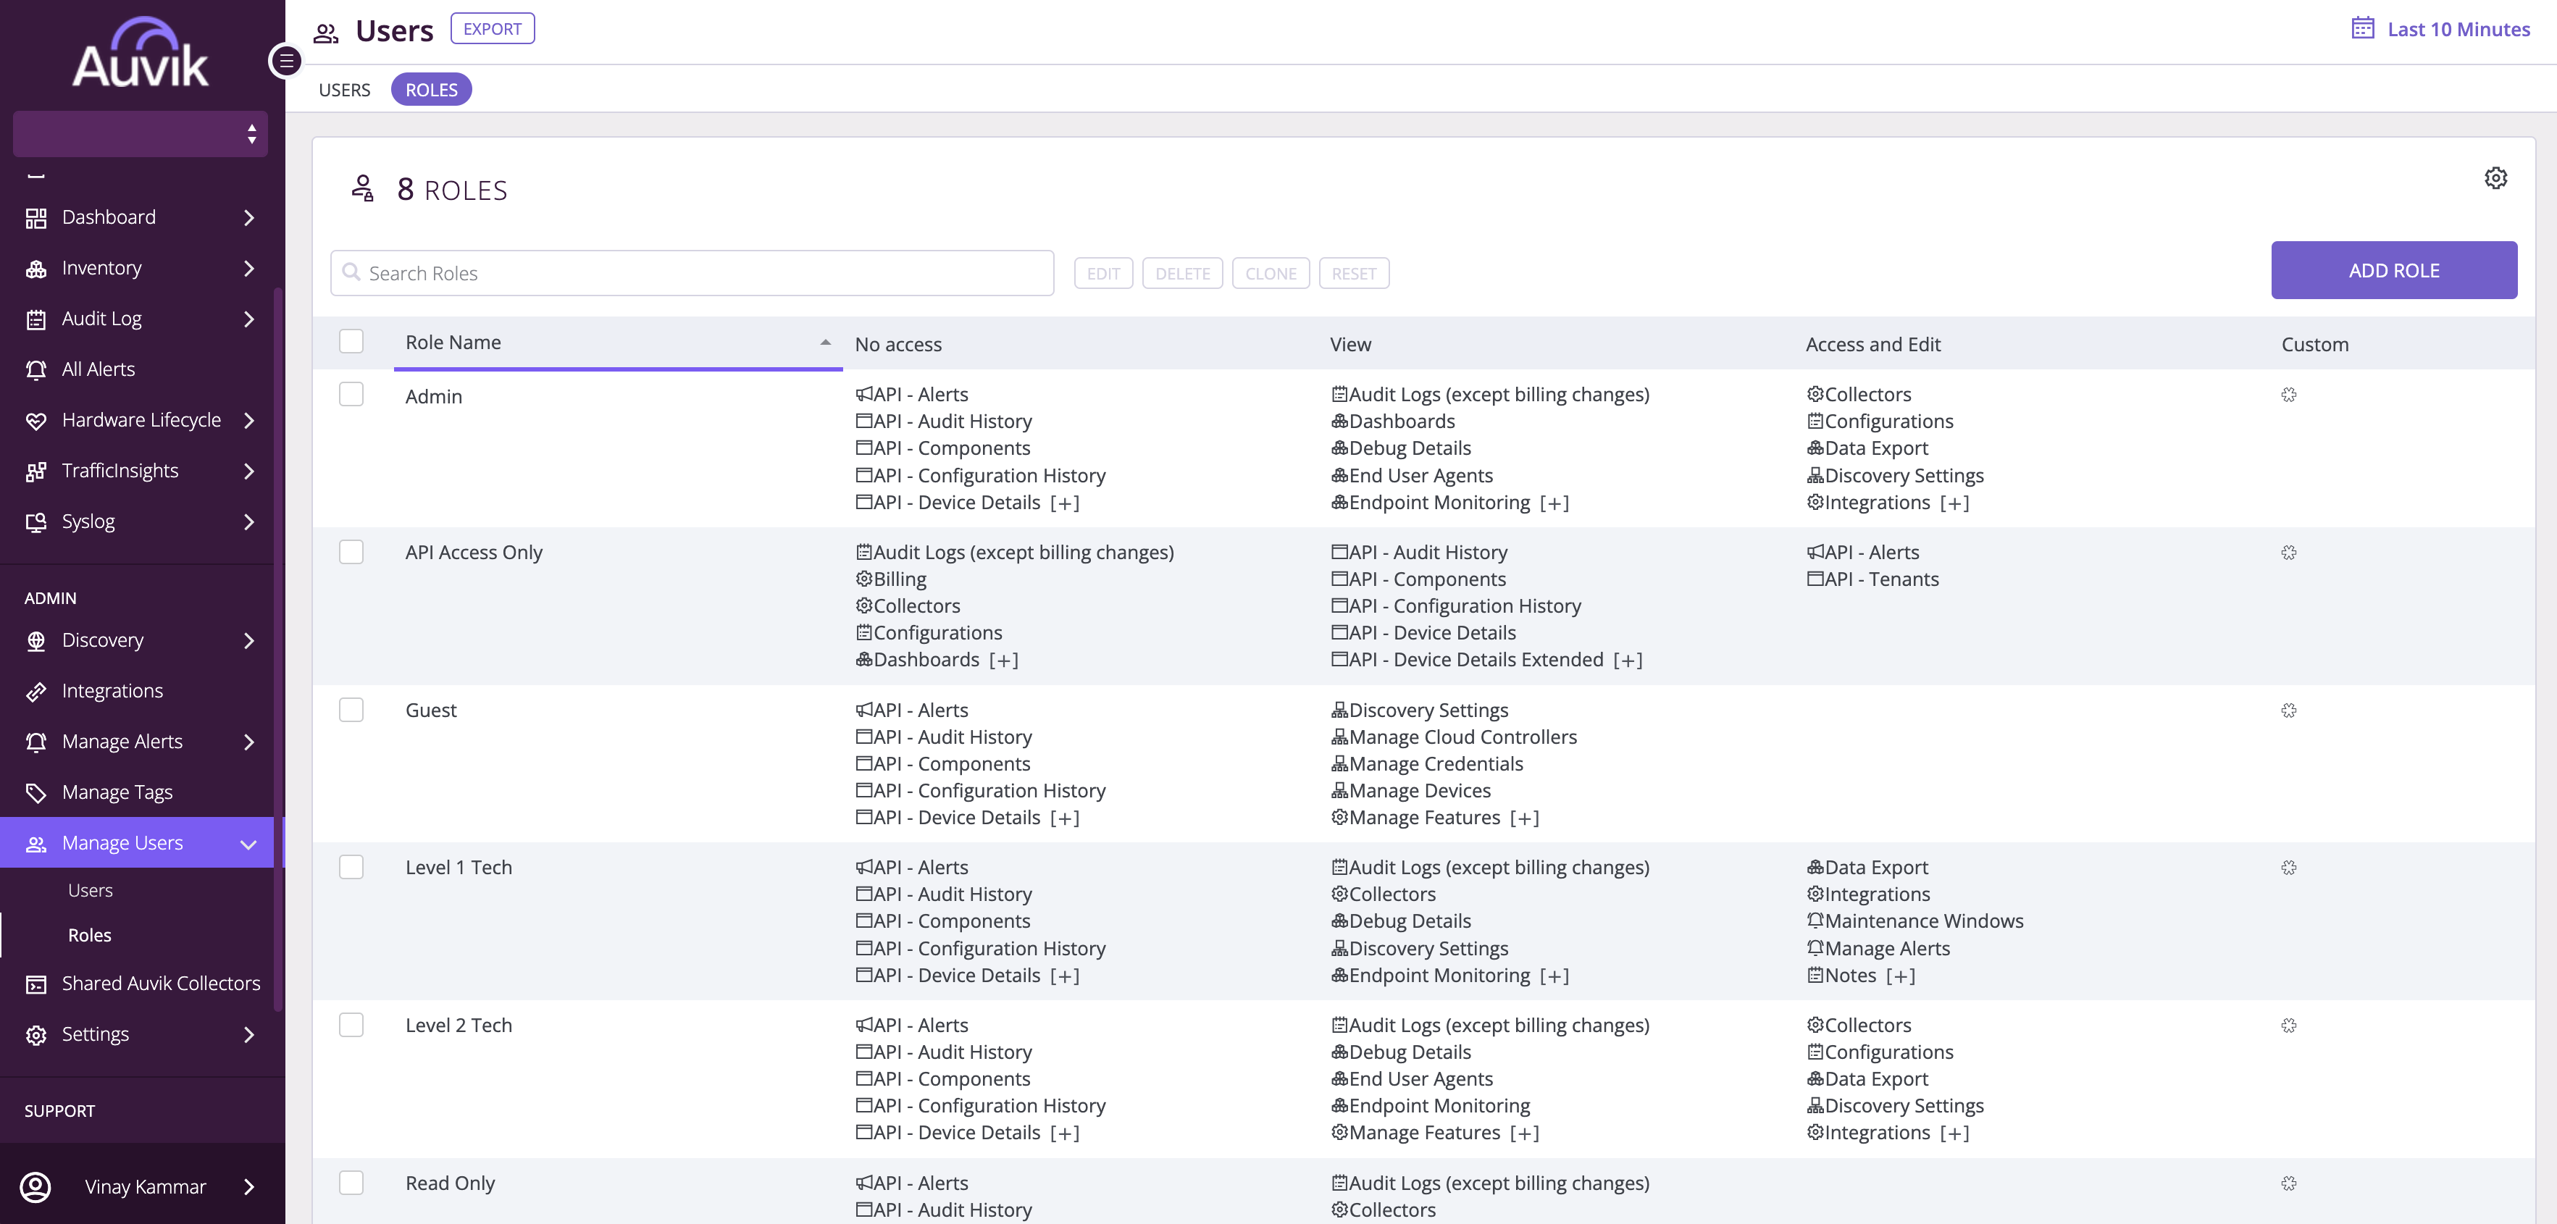Click the Auvik logo
This screenshot has height=1224, width=2557.
tap(140, 53)
